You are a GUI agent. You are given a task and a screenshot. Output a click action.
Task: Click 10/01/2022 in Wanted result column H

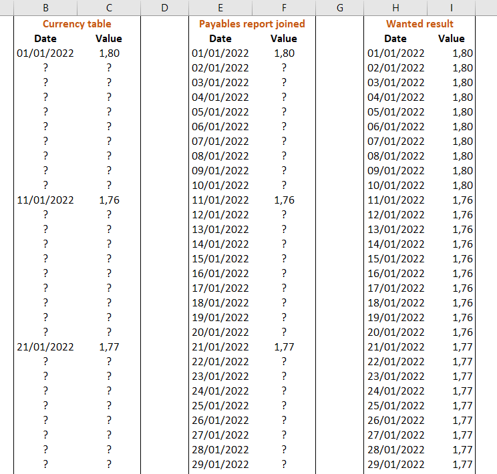pyautogui.click(x=395, y=186)
